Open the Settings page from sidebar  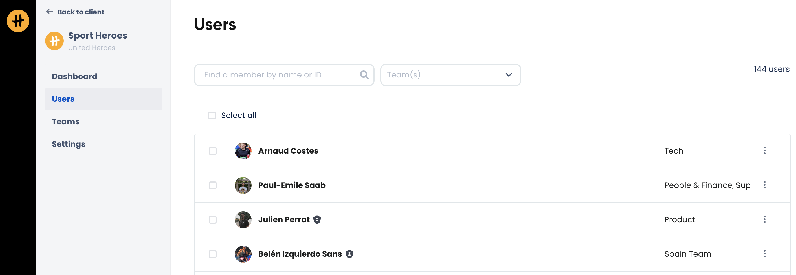pyautogui.click(x=69, y=144)
